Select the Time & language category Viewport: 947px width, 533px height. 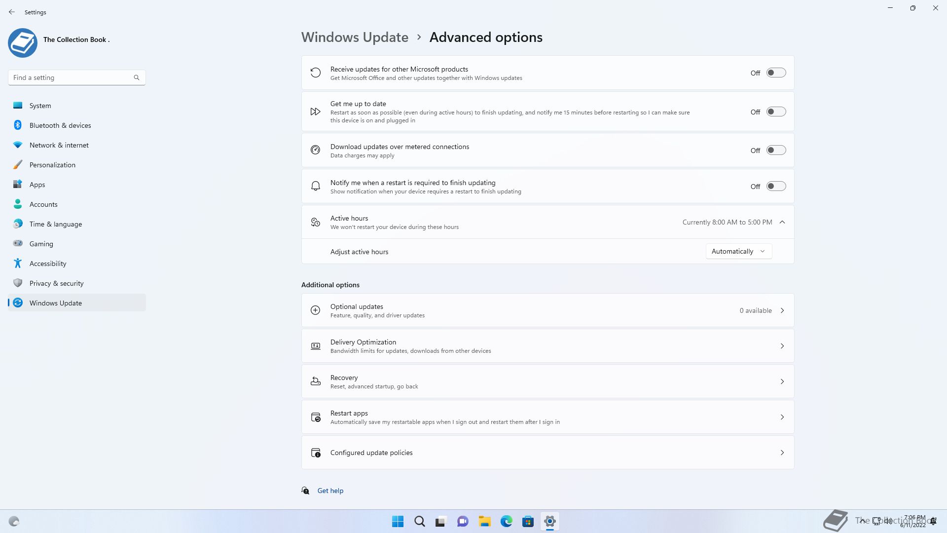77,224
